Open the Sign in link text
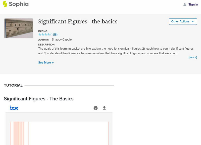This screenshot has width=201, height=145. [x=193, y=4]
